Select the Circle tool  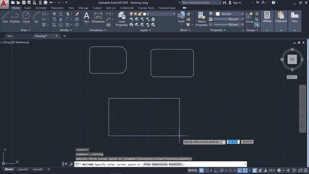[26, 17]
